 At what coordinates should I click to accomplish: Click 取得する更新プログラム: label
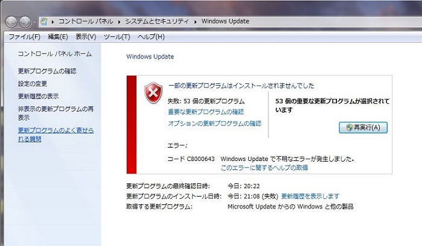click(160, 207)
